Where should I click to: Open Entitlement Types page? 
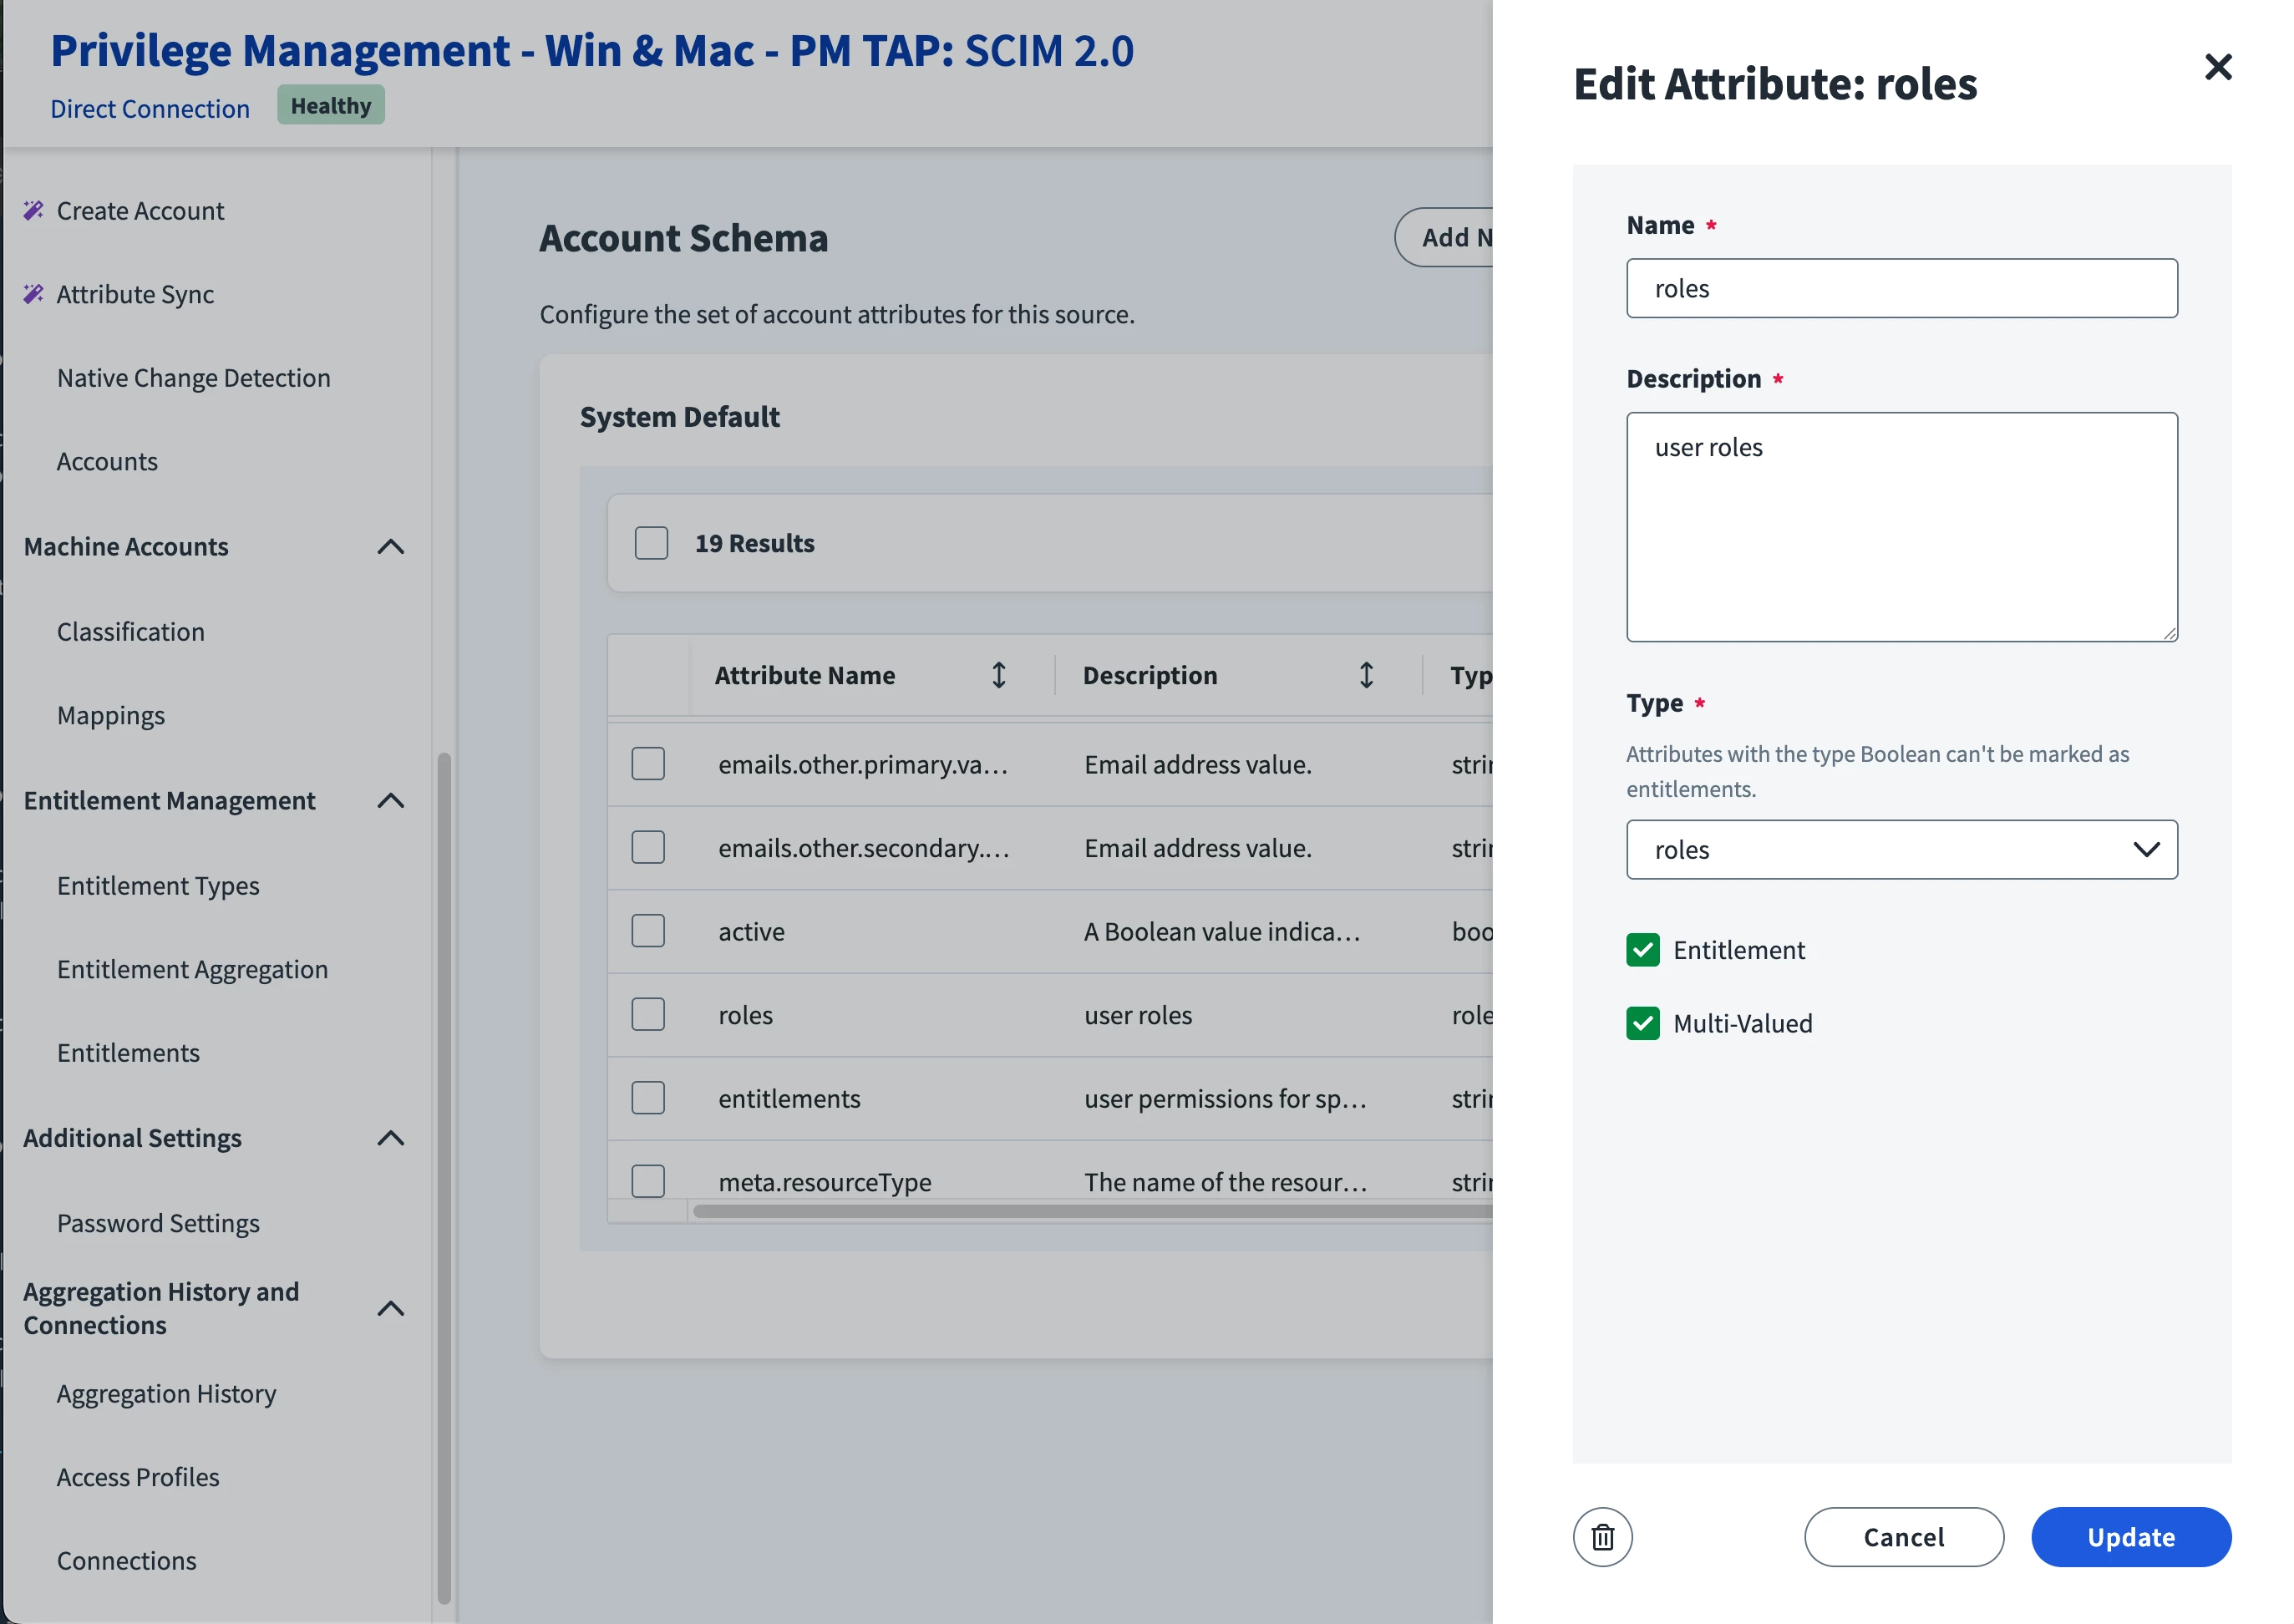[158, 885]
